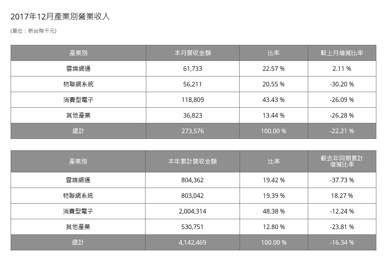Click the 本月營收金額 column header

[192, 53]
